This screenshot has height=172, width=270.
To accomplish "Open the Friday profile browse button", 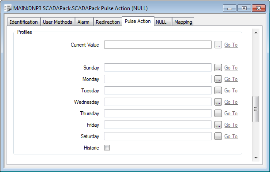I will (x=218, y=125).
